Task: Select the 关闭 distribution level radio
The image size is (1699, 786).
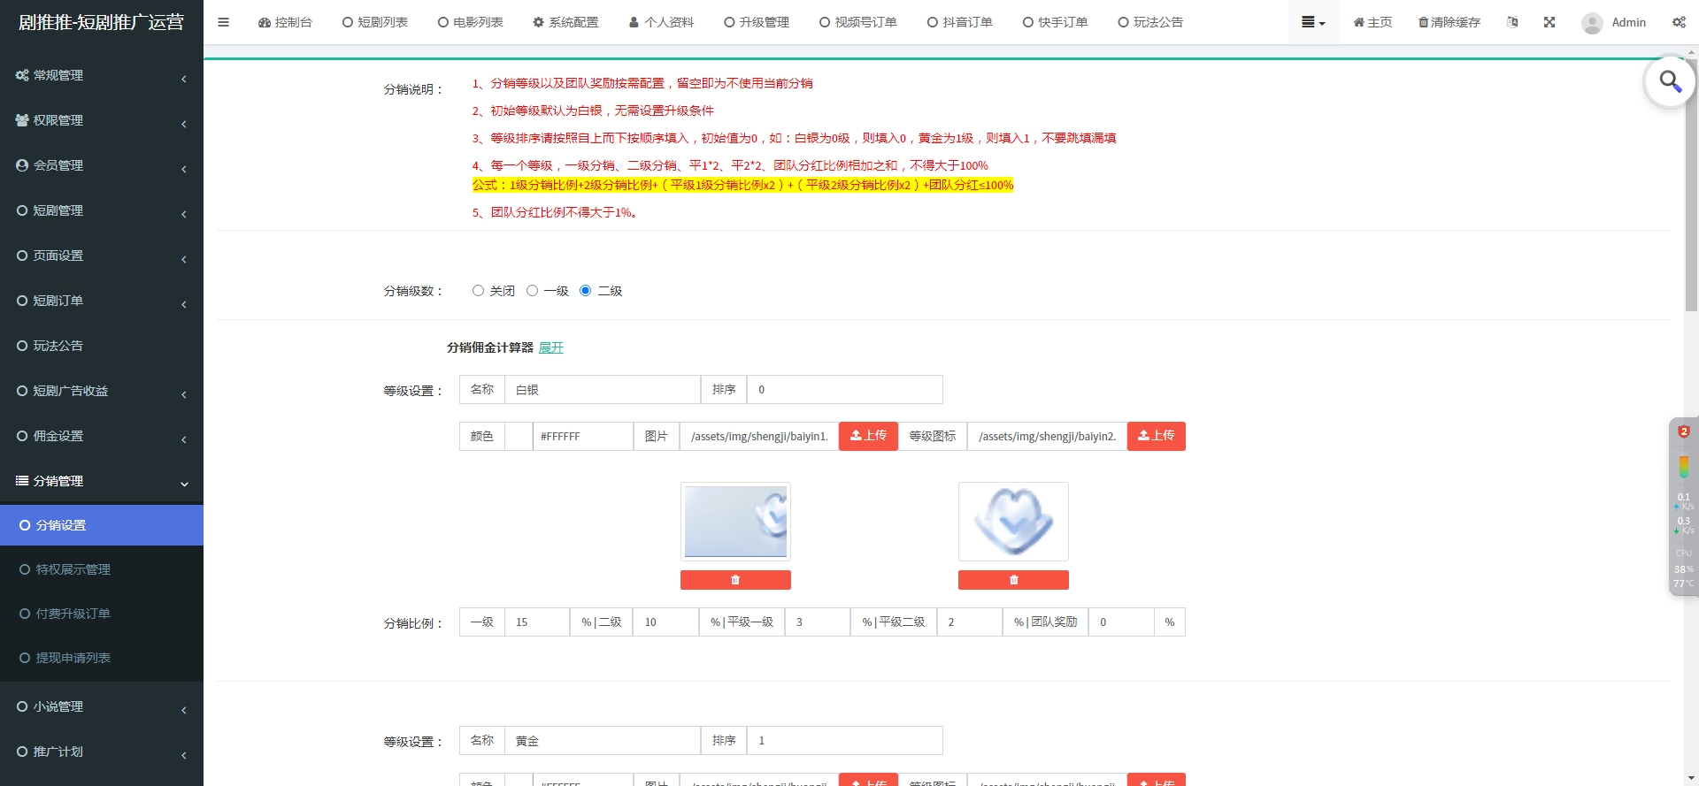Action: click(x=478, y=291)
